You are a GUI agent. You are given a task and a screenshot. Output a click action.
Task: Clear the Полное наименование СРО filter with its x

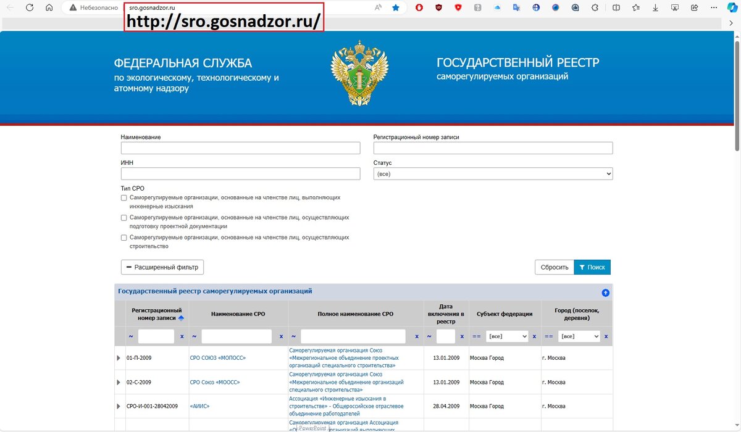tap(416, 336)
